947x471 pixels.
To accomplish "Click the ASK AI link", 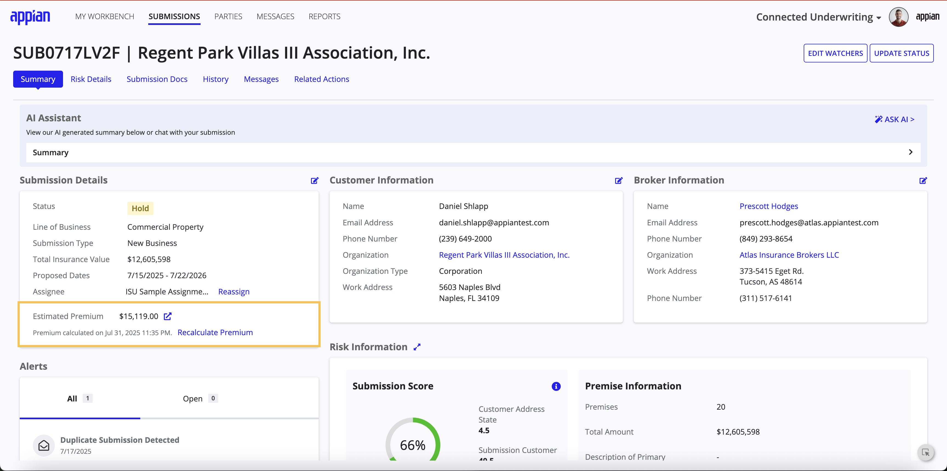I will [x=894, y=119].
